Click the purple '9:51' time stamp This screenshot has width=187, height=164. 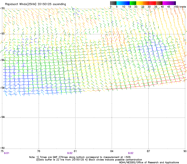7,153
